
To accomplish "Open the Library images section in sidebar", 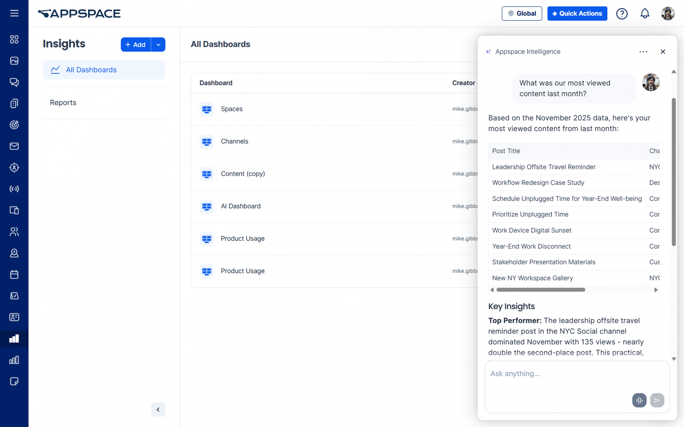I will point(14,61).
